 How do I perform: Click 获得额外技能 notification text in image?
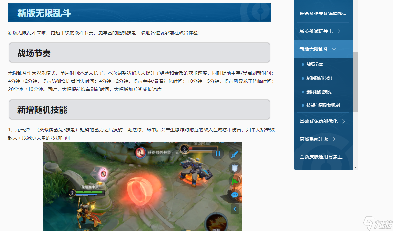pos(167,152)
